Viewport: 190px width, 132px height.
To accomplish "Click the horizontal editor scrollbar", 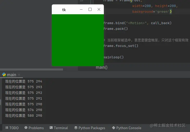I will [x=31, y=70].
